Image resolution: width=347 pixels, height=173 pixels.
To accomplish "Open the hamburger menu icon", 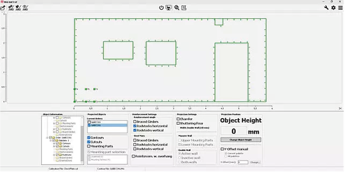I will coord(341,8).
